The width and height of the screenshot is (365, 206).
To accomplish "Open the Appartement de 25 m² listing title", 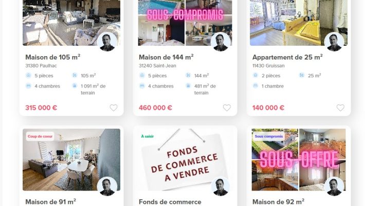I will point(287,57).
